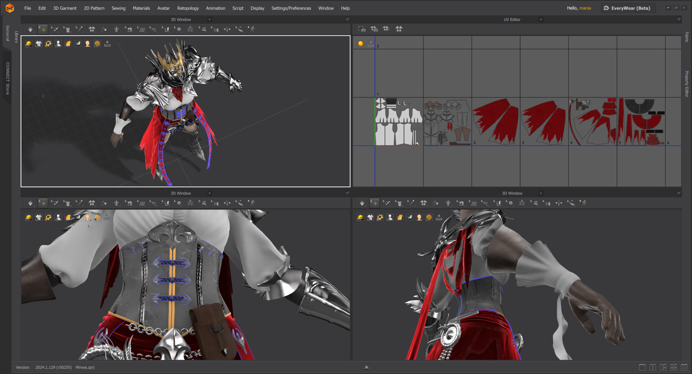Select the single-pane layout icon in status bar
692x374 pixels.
coord(642,367)
